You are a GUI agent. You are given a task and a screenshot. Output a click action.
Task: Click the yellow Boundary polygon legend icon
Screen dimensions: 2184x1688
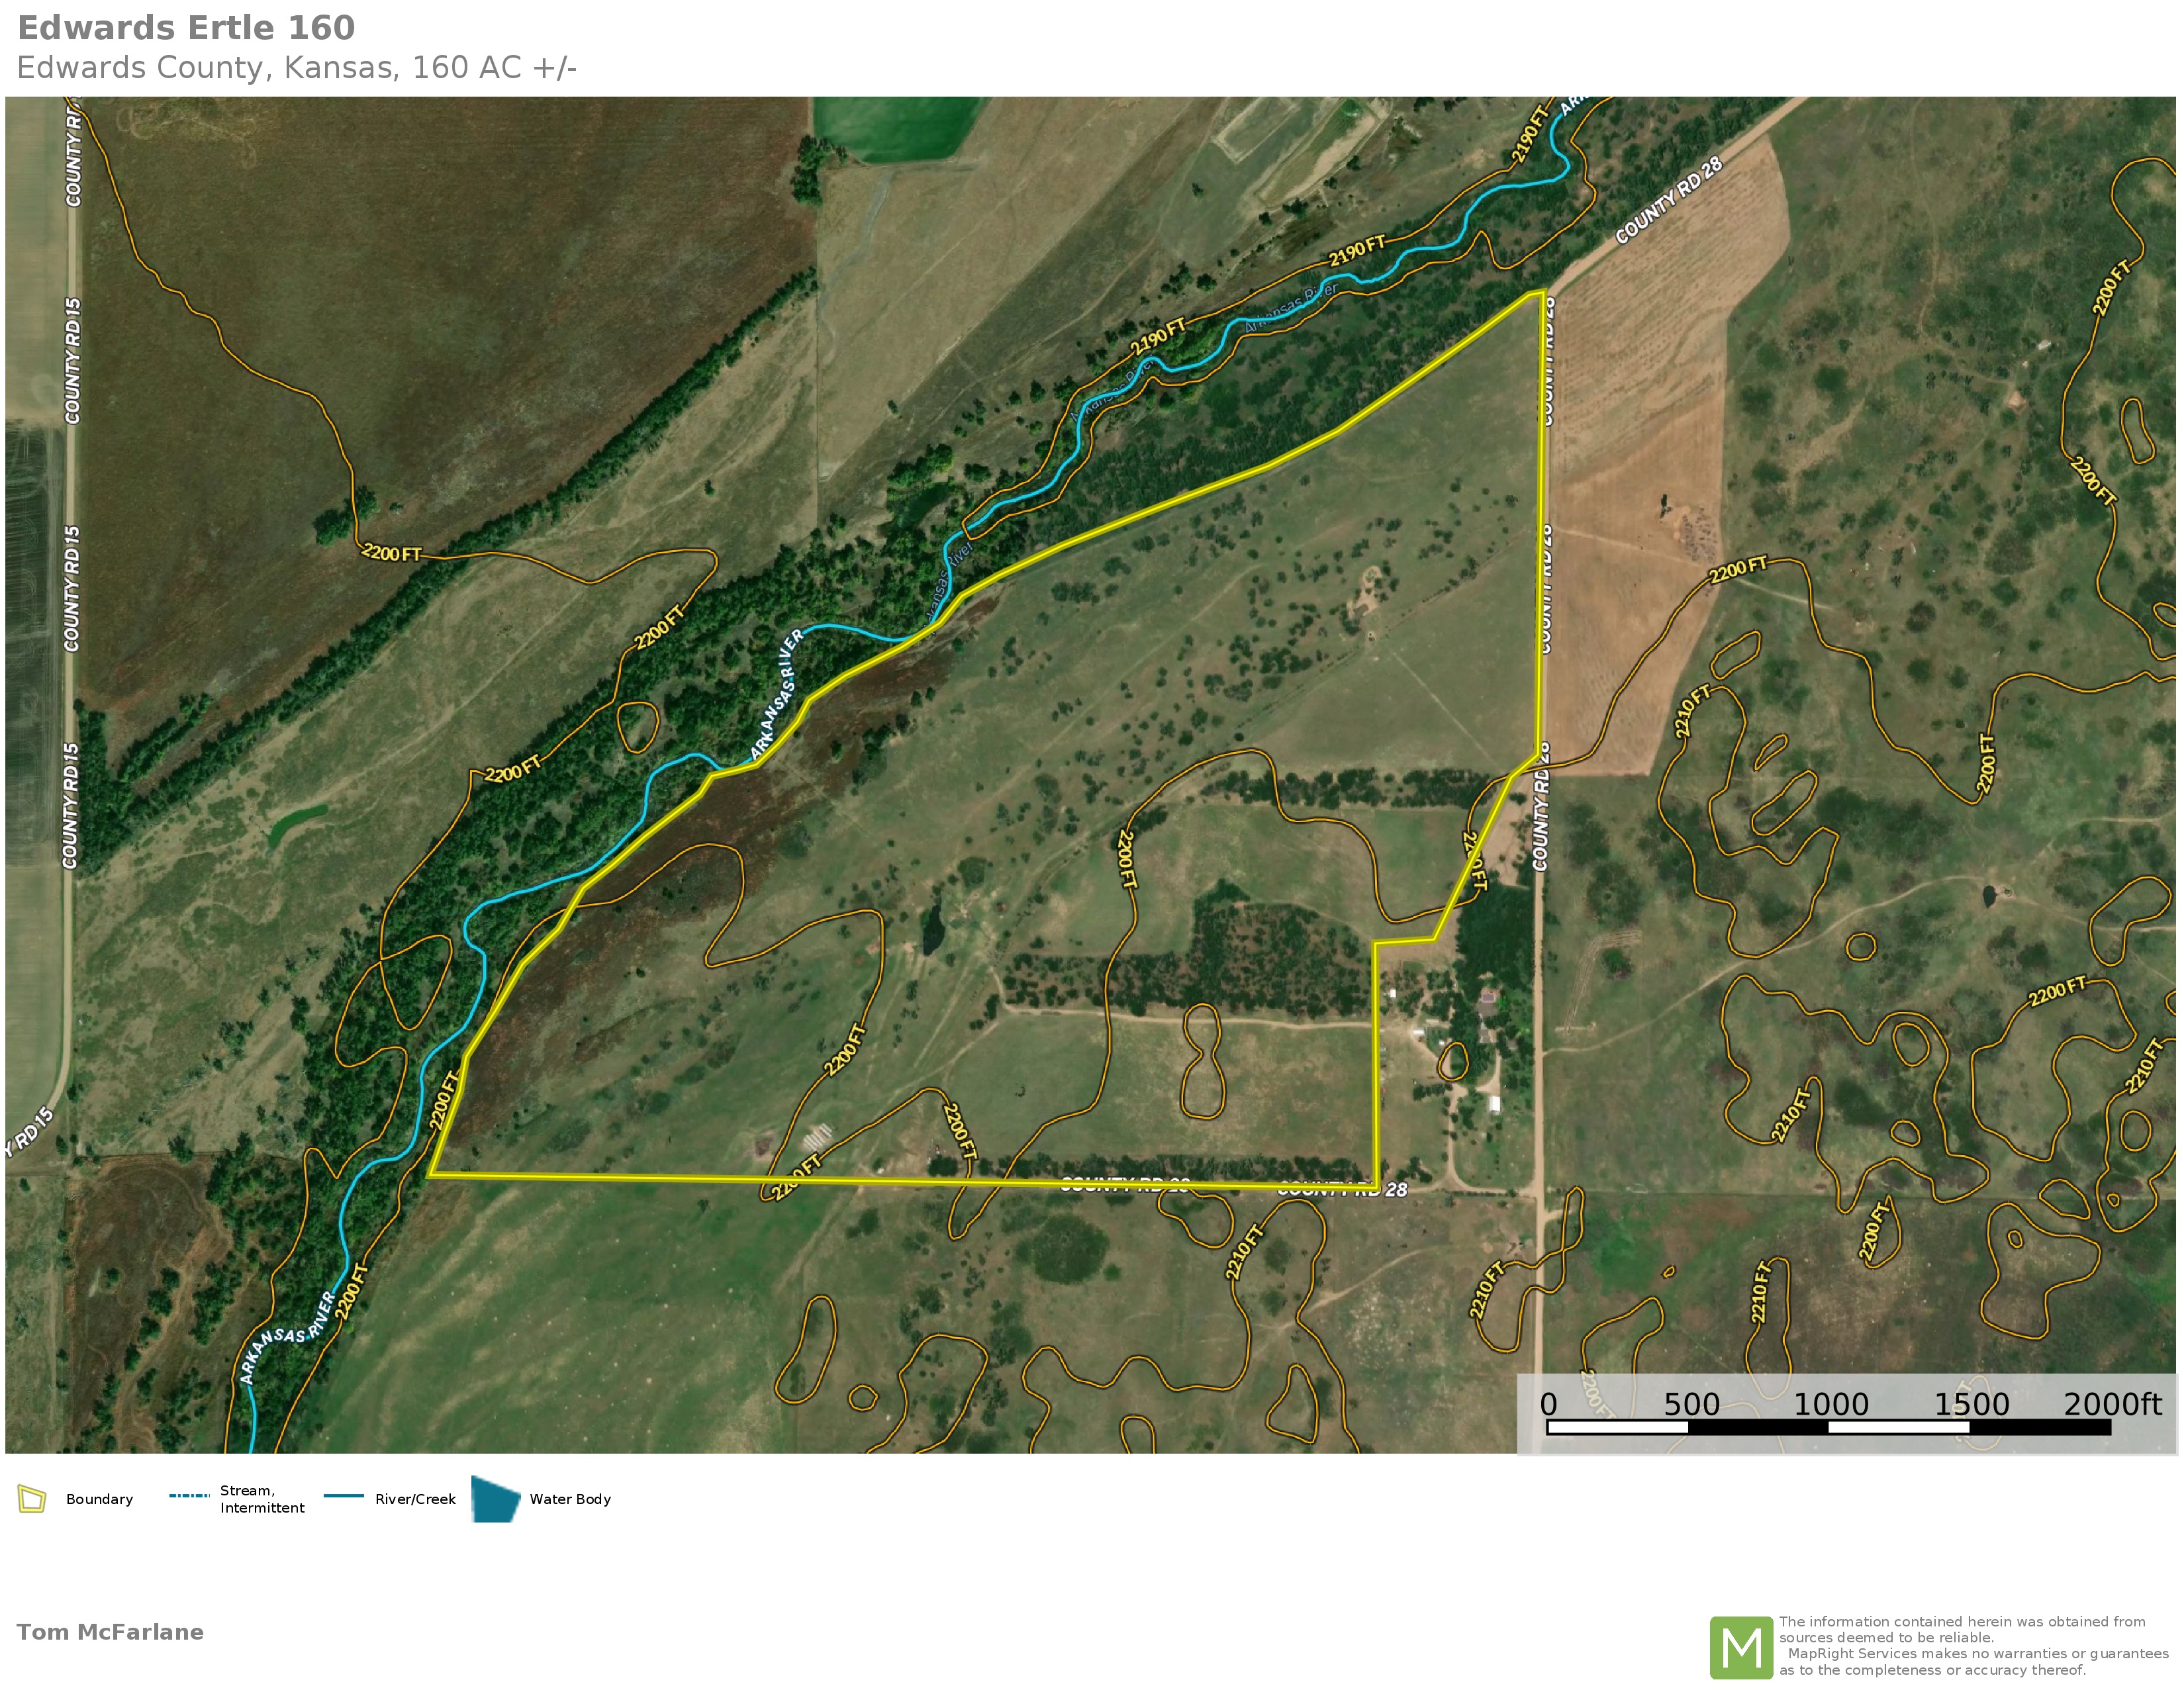pos(32,1499)
